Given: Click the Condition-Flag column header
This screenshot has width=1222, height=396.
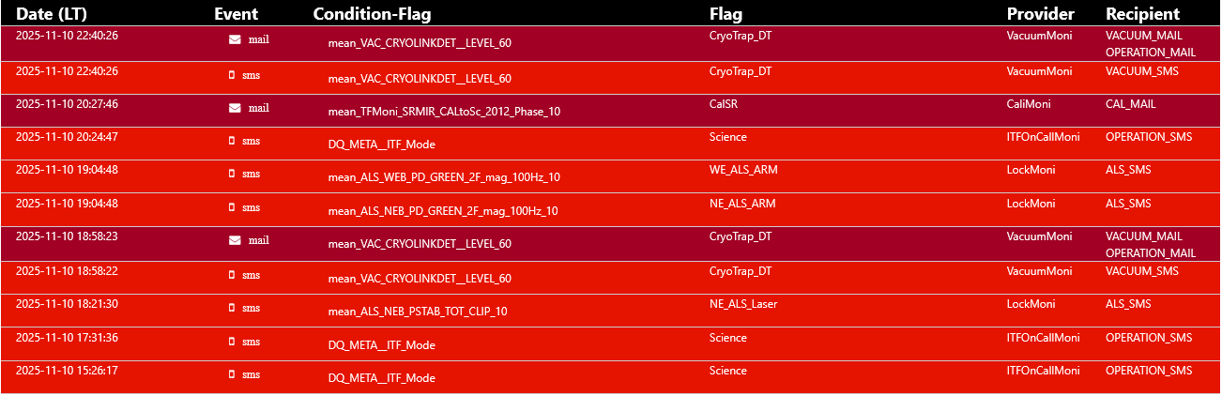Looking at the screenshot, I should point(373,14).
